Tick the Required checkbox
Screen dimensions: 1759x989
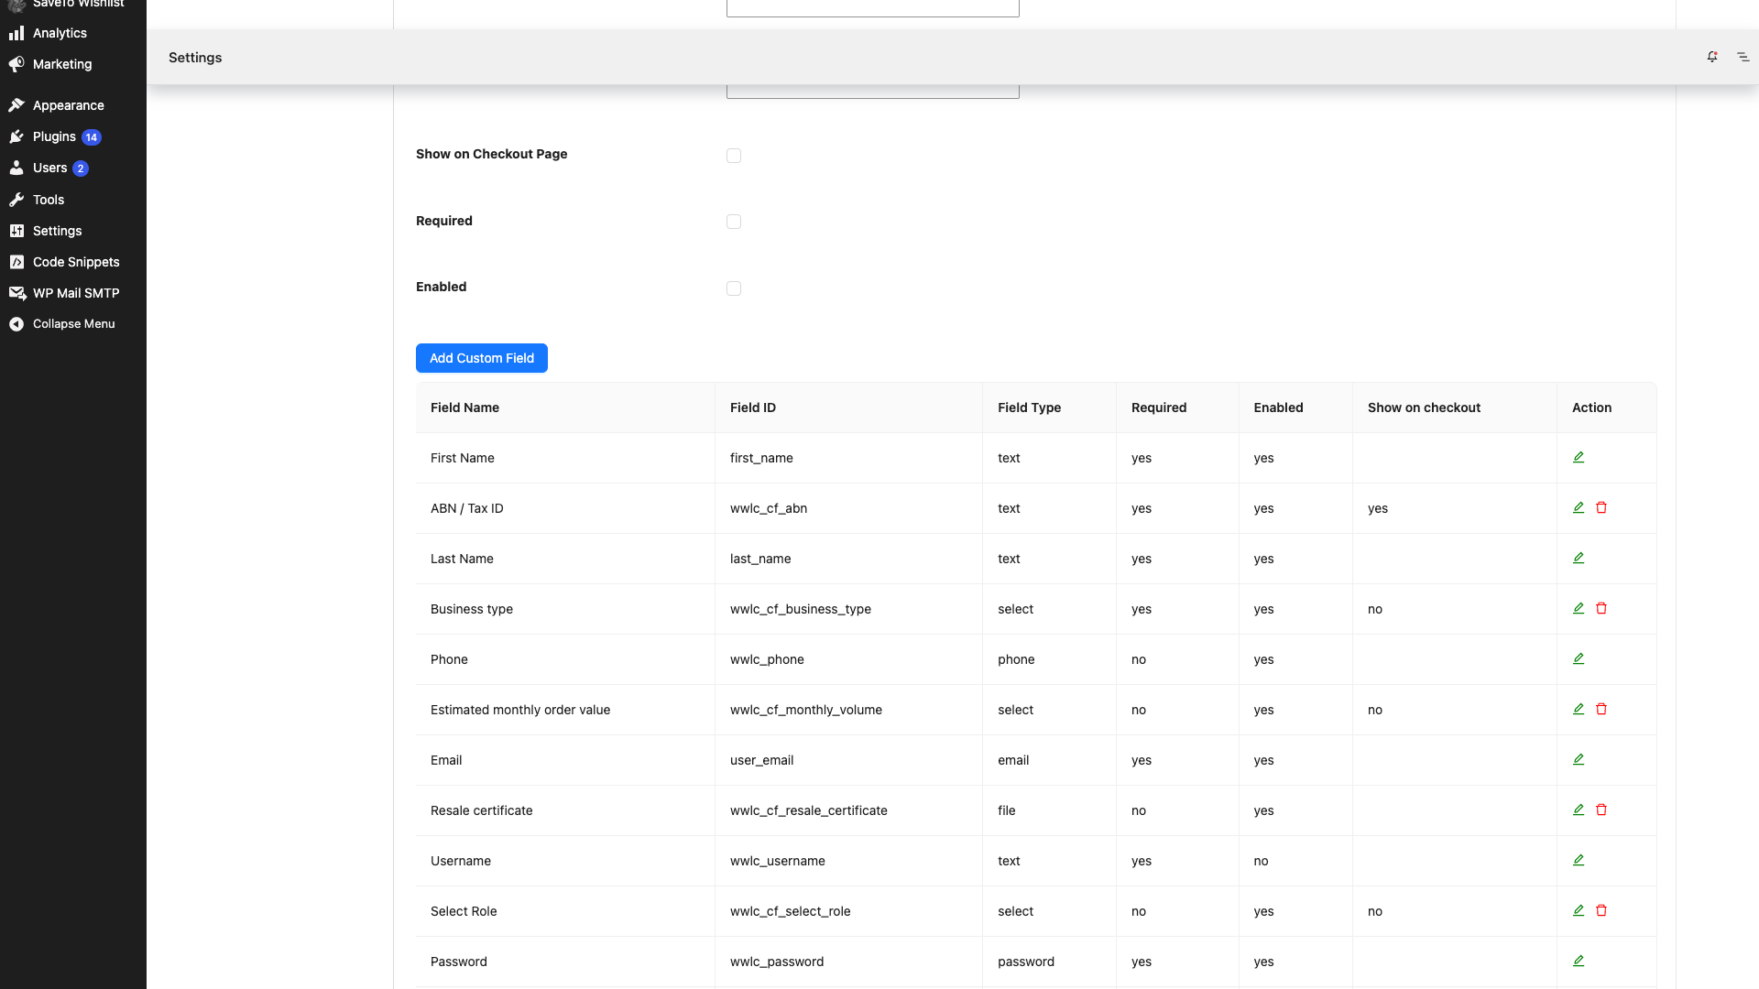[734, 222]
